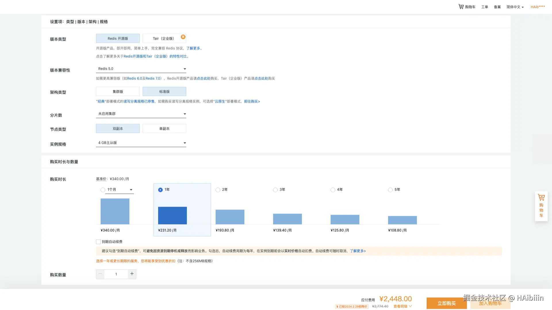Viewport: 552px width, 310px height.
Task: Decrease purchase quantity with minus icon
Action: [x=100, y=274]
